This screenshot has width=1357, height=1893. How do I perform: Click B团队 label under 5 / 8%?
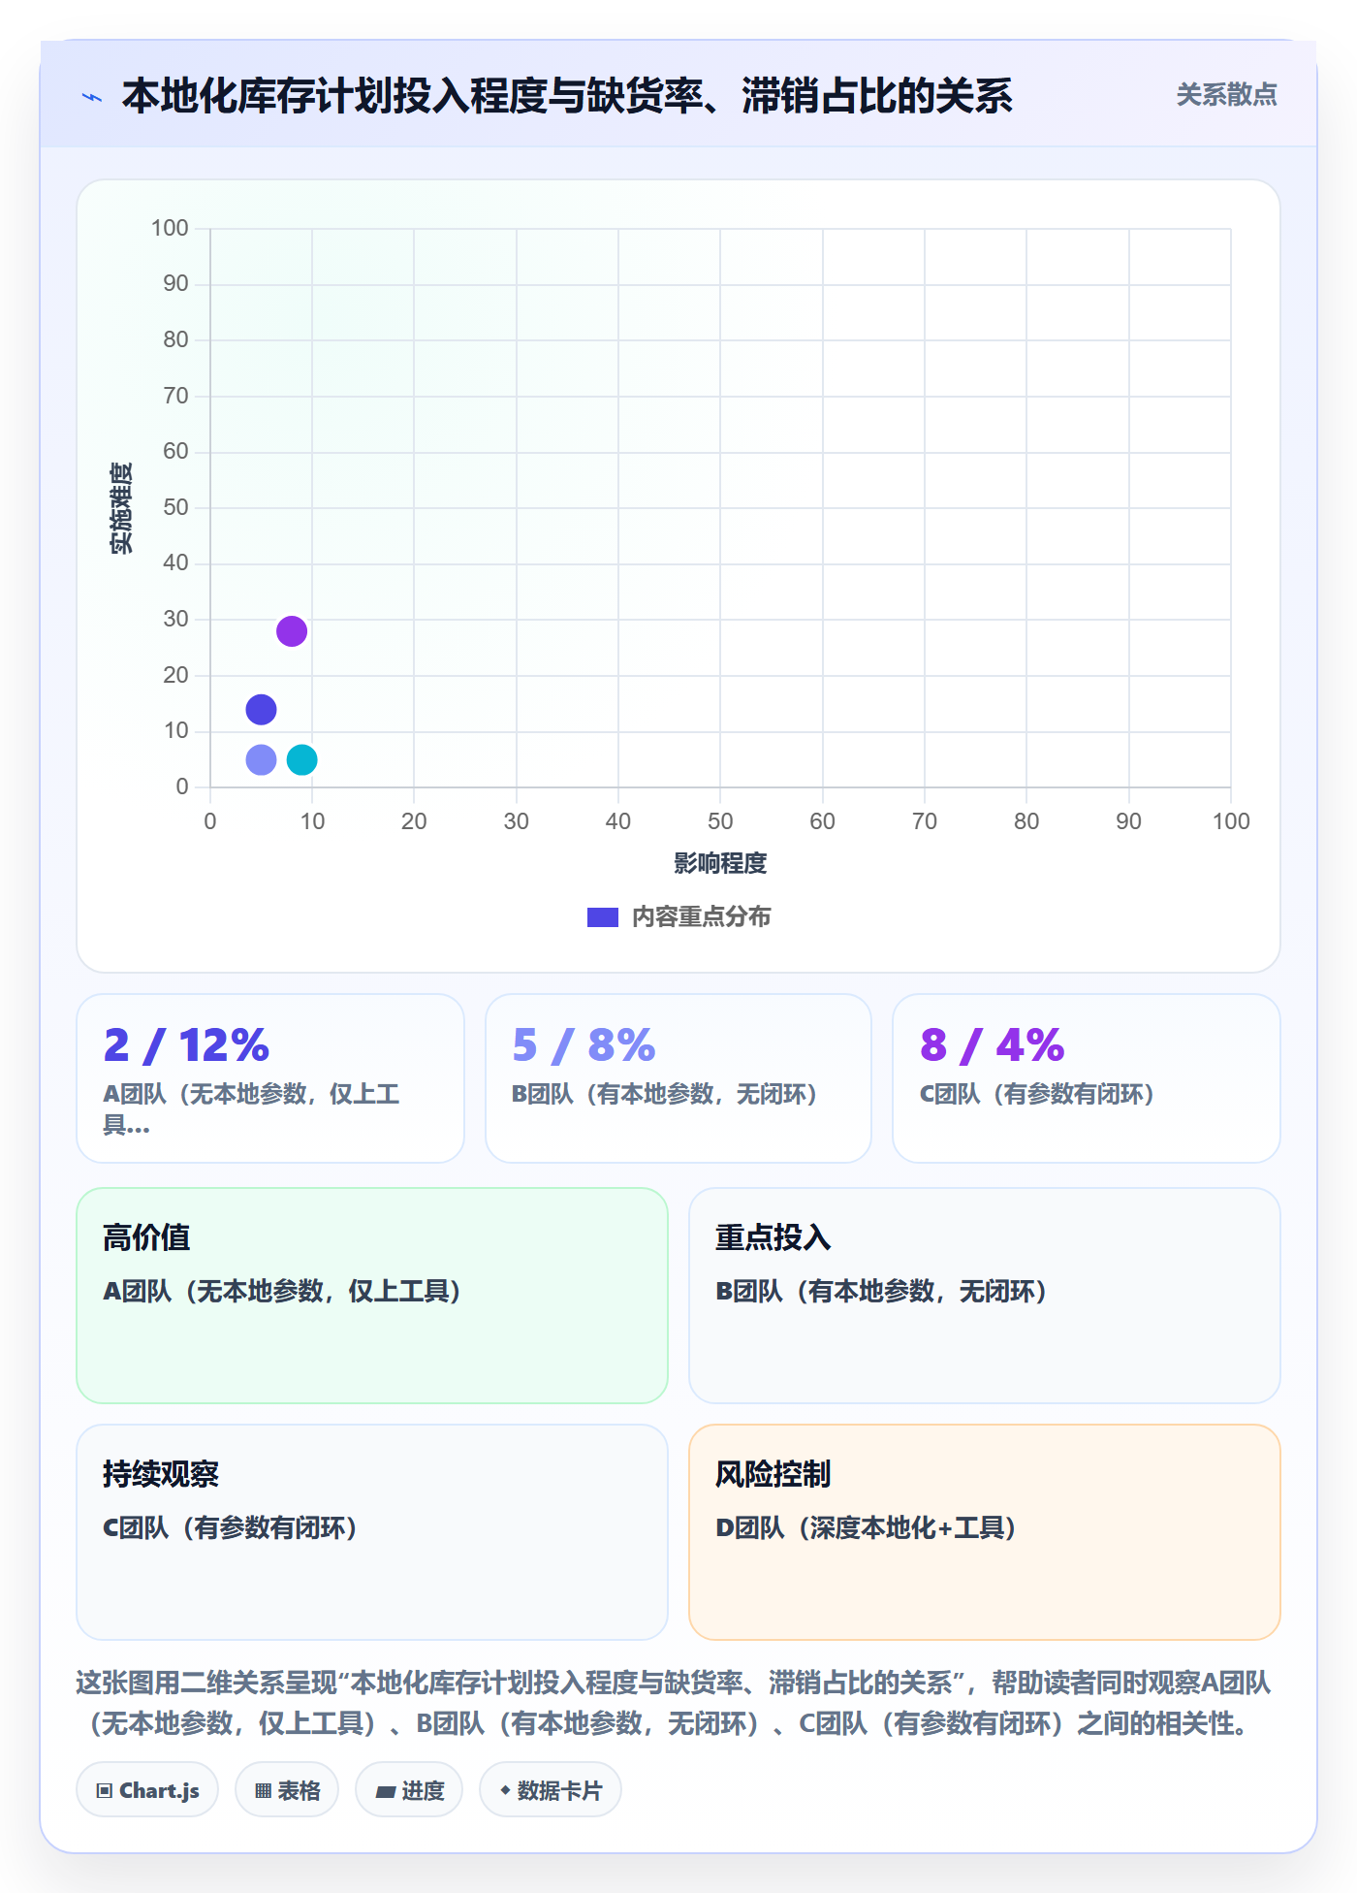pyautogui.click(x=664, y=1094)
